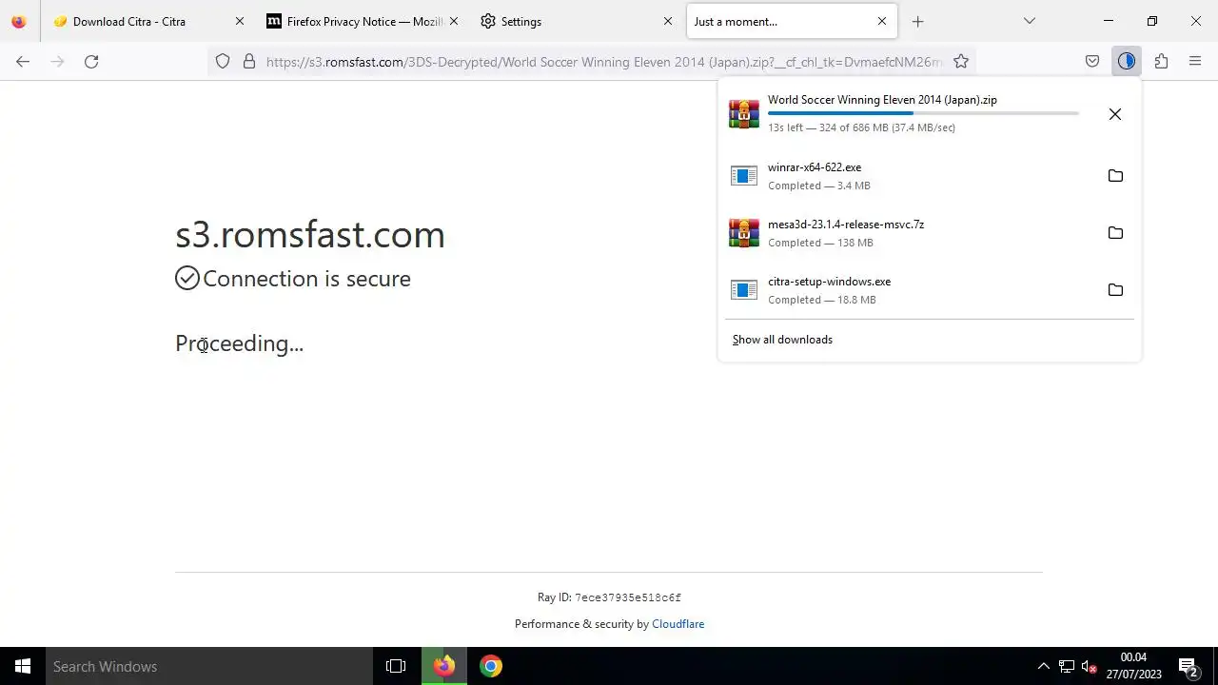
Task: Click Connection is secure text
Action: (306, 279)
